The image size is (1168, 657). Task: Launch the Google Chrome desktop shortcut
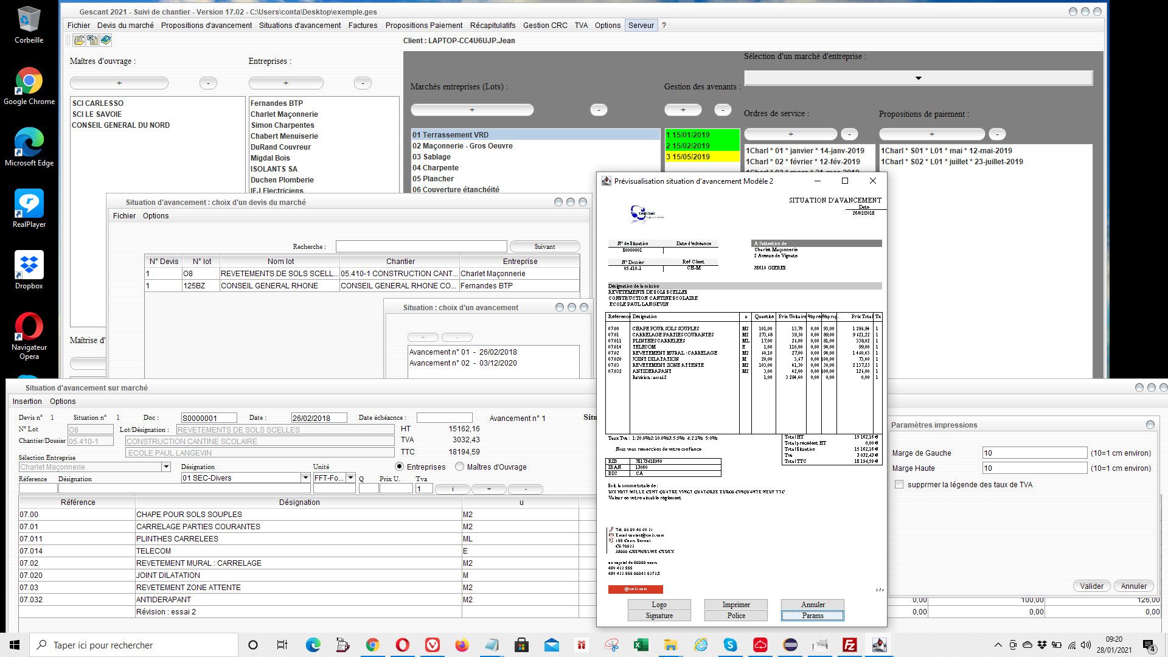pyautogui.click(x=29, y=86)
